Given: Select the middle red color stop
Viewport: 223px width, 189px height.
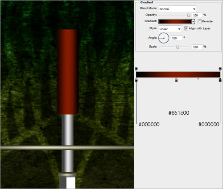Looking at the screenshot, I should click(x=176, y=80).
